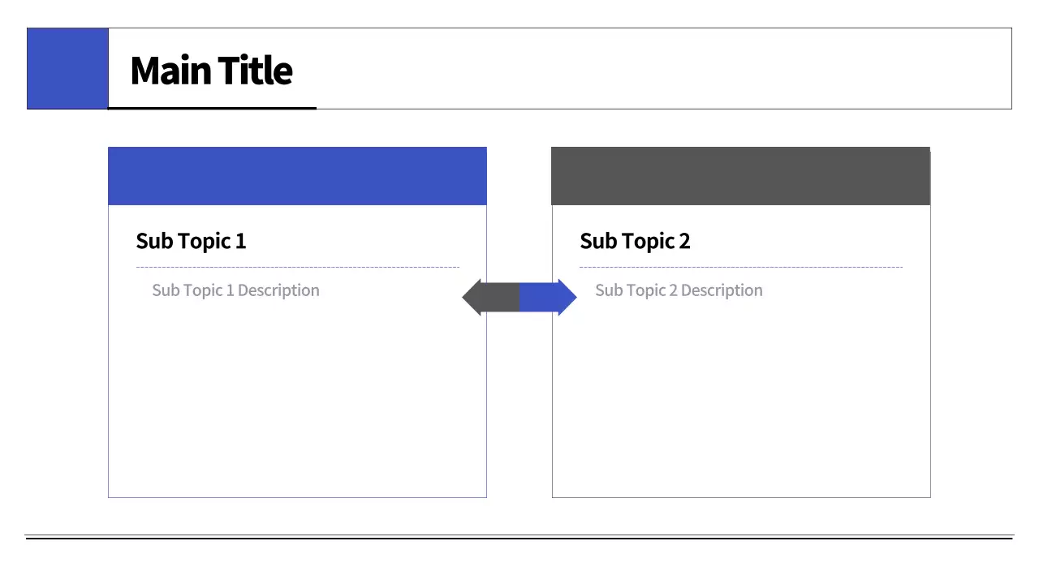The height and width of the screenshot is (584, 1039).
Task: Click the blank slide area below the footer line
Action: [x=519, y=561]
